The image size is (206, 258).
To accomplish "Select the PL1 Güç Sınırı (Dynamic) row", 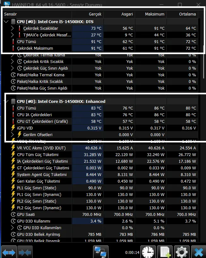I will point(104,194).
